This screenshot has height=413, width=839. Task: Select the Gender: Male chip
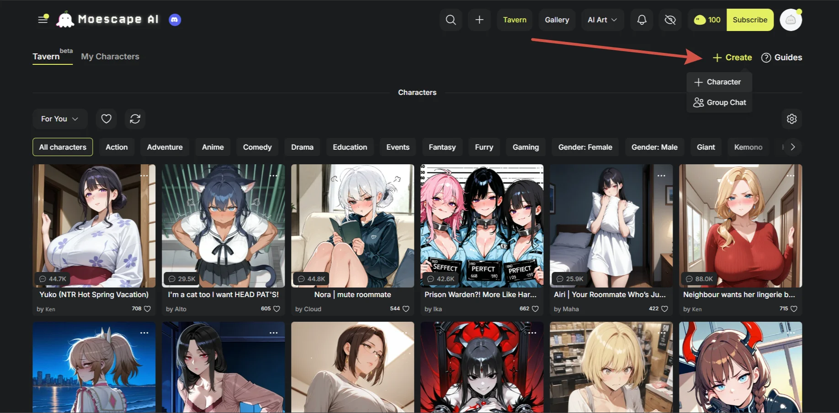coord(654,147)
